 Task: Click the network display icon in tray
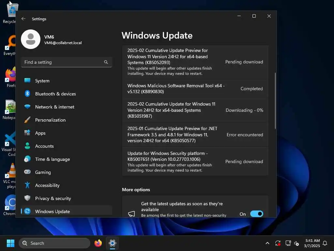(x=288, y=243)
